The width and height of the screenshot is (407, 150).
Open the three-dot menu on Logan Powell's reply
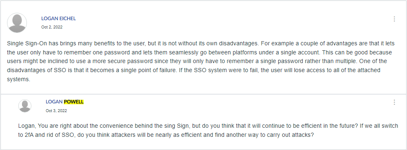pos(394,102)
